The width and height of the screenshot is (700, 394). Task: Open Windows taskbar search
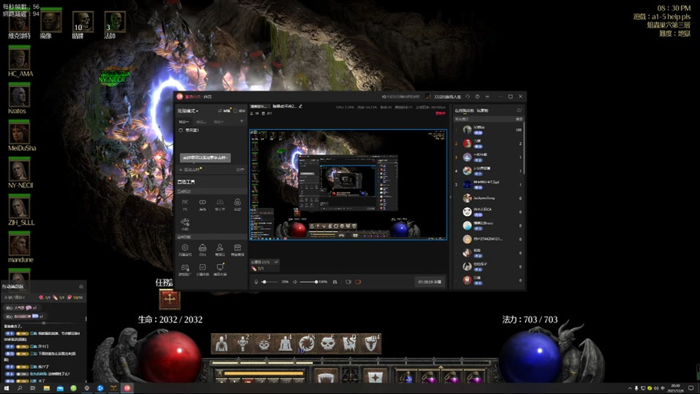point(20,389)
